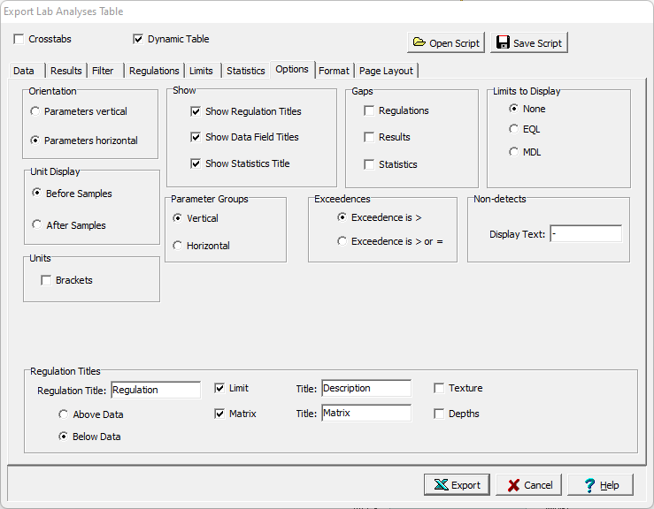Click the Save Script button
Viewport: 654px width, 509px height.
(x=529, y=43)
